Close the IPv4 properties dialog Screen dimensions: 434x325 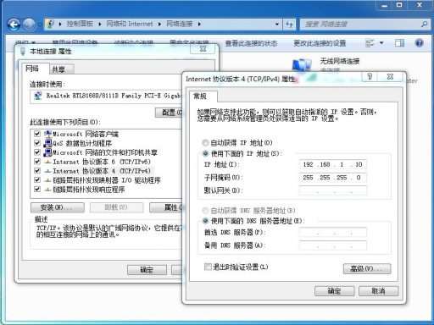coord(390,76)
